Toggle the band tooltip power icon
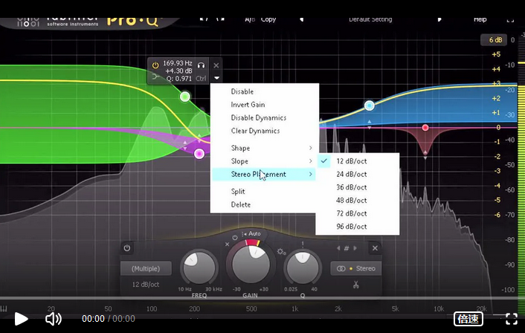 click(155, 65)
